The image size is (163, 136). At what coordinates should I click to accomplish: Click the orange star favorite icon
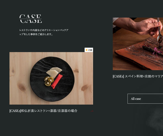(x=86, y=50)
